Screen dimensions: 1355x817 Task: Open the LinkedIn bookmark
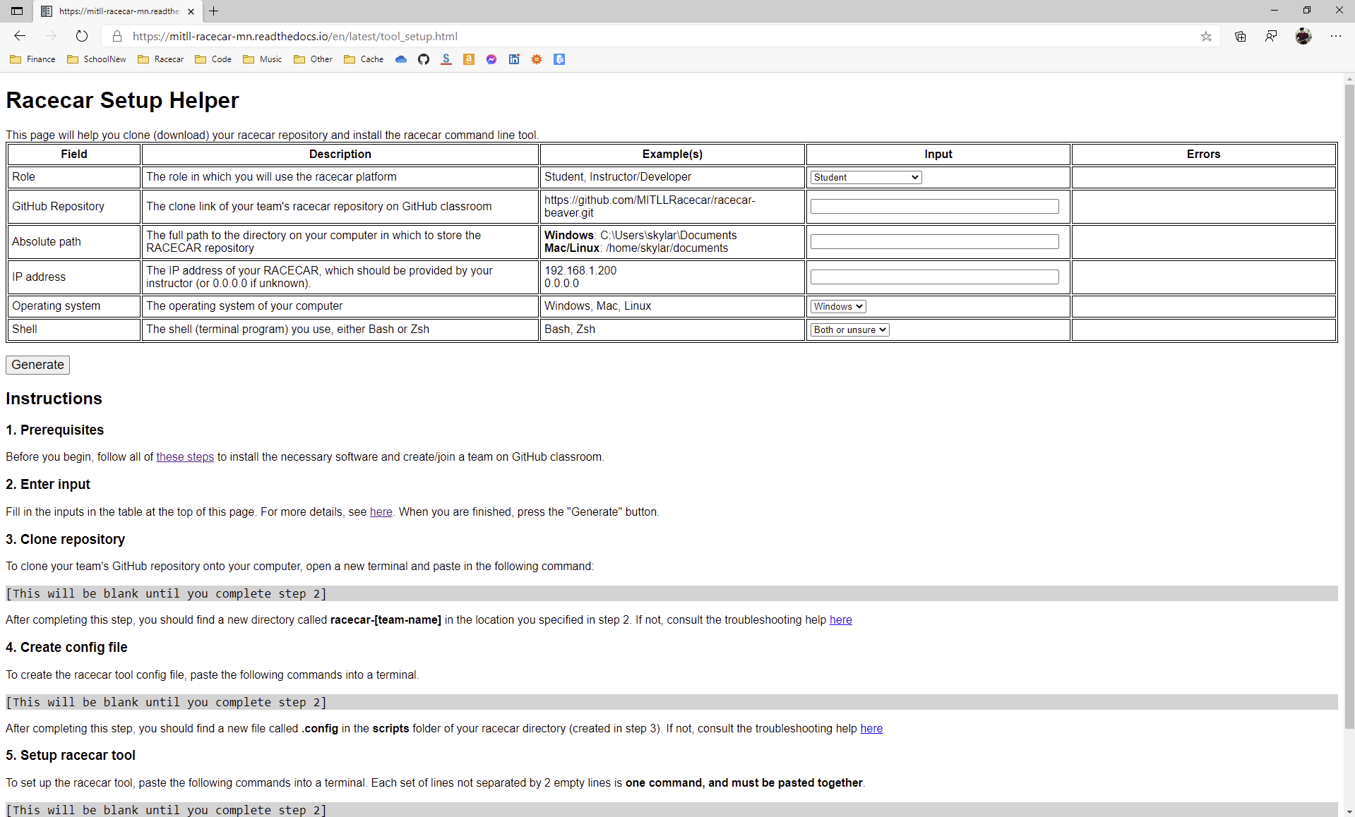[x=514, y=59]
